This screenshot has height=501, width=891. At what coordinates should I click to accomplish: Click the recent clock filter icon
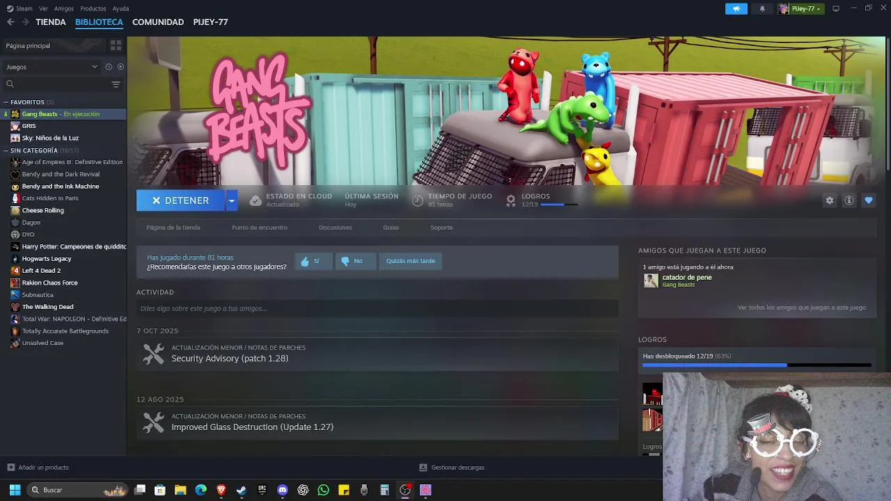click(109, 67)
